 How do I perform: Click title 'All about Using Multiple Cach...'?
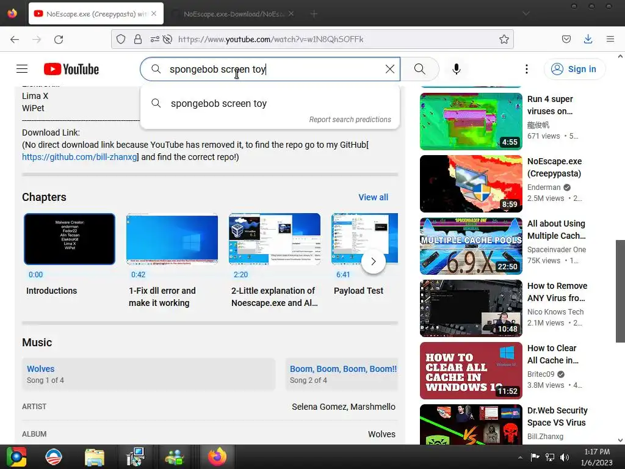click(557, 230)
